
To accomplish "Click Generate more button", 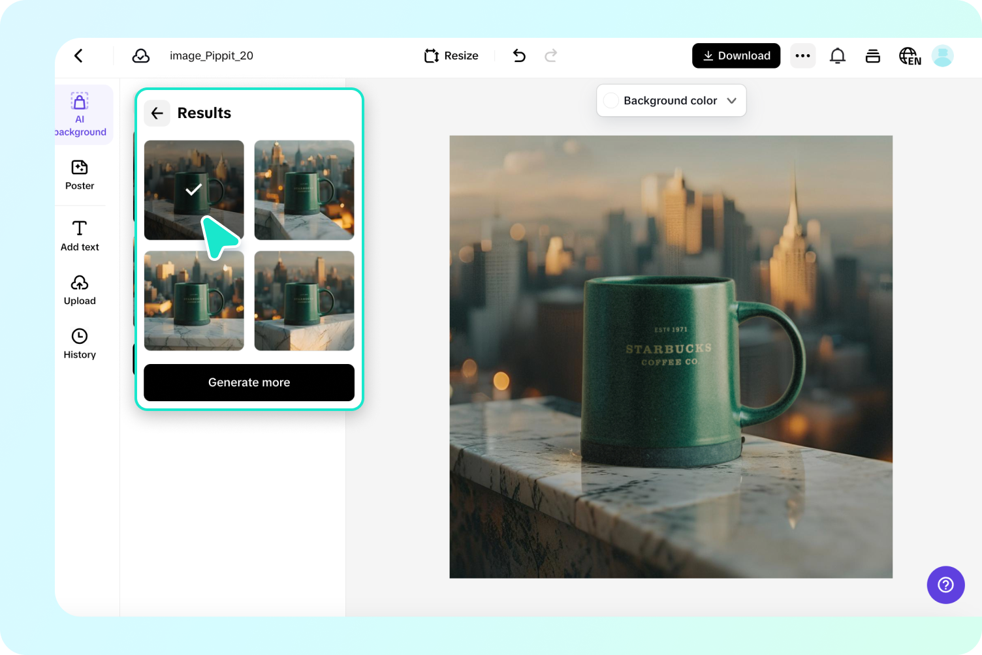I will [x=249, y=382].
